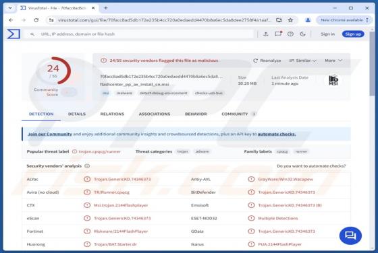
Task: Click alert icon in ESET-NOD32 row
Action: [x=251, y=218]
